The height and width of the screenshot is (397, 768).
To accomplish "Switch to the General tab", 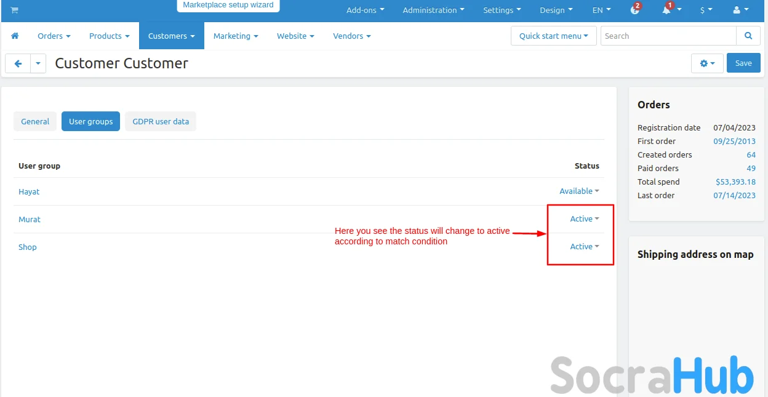I will tap(35, 122).
